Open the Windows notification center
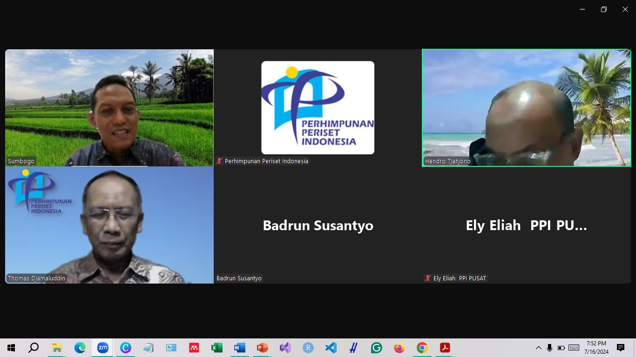The image size is (636, 357). pos(621,348)
